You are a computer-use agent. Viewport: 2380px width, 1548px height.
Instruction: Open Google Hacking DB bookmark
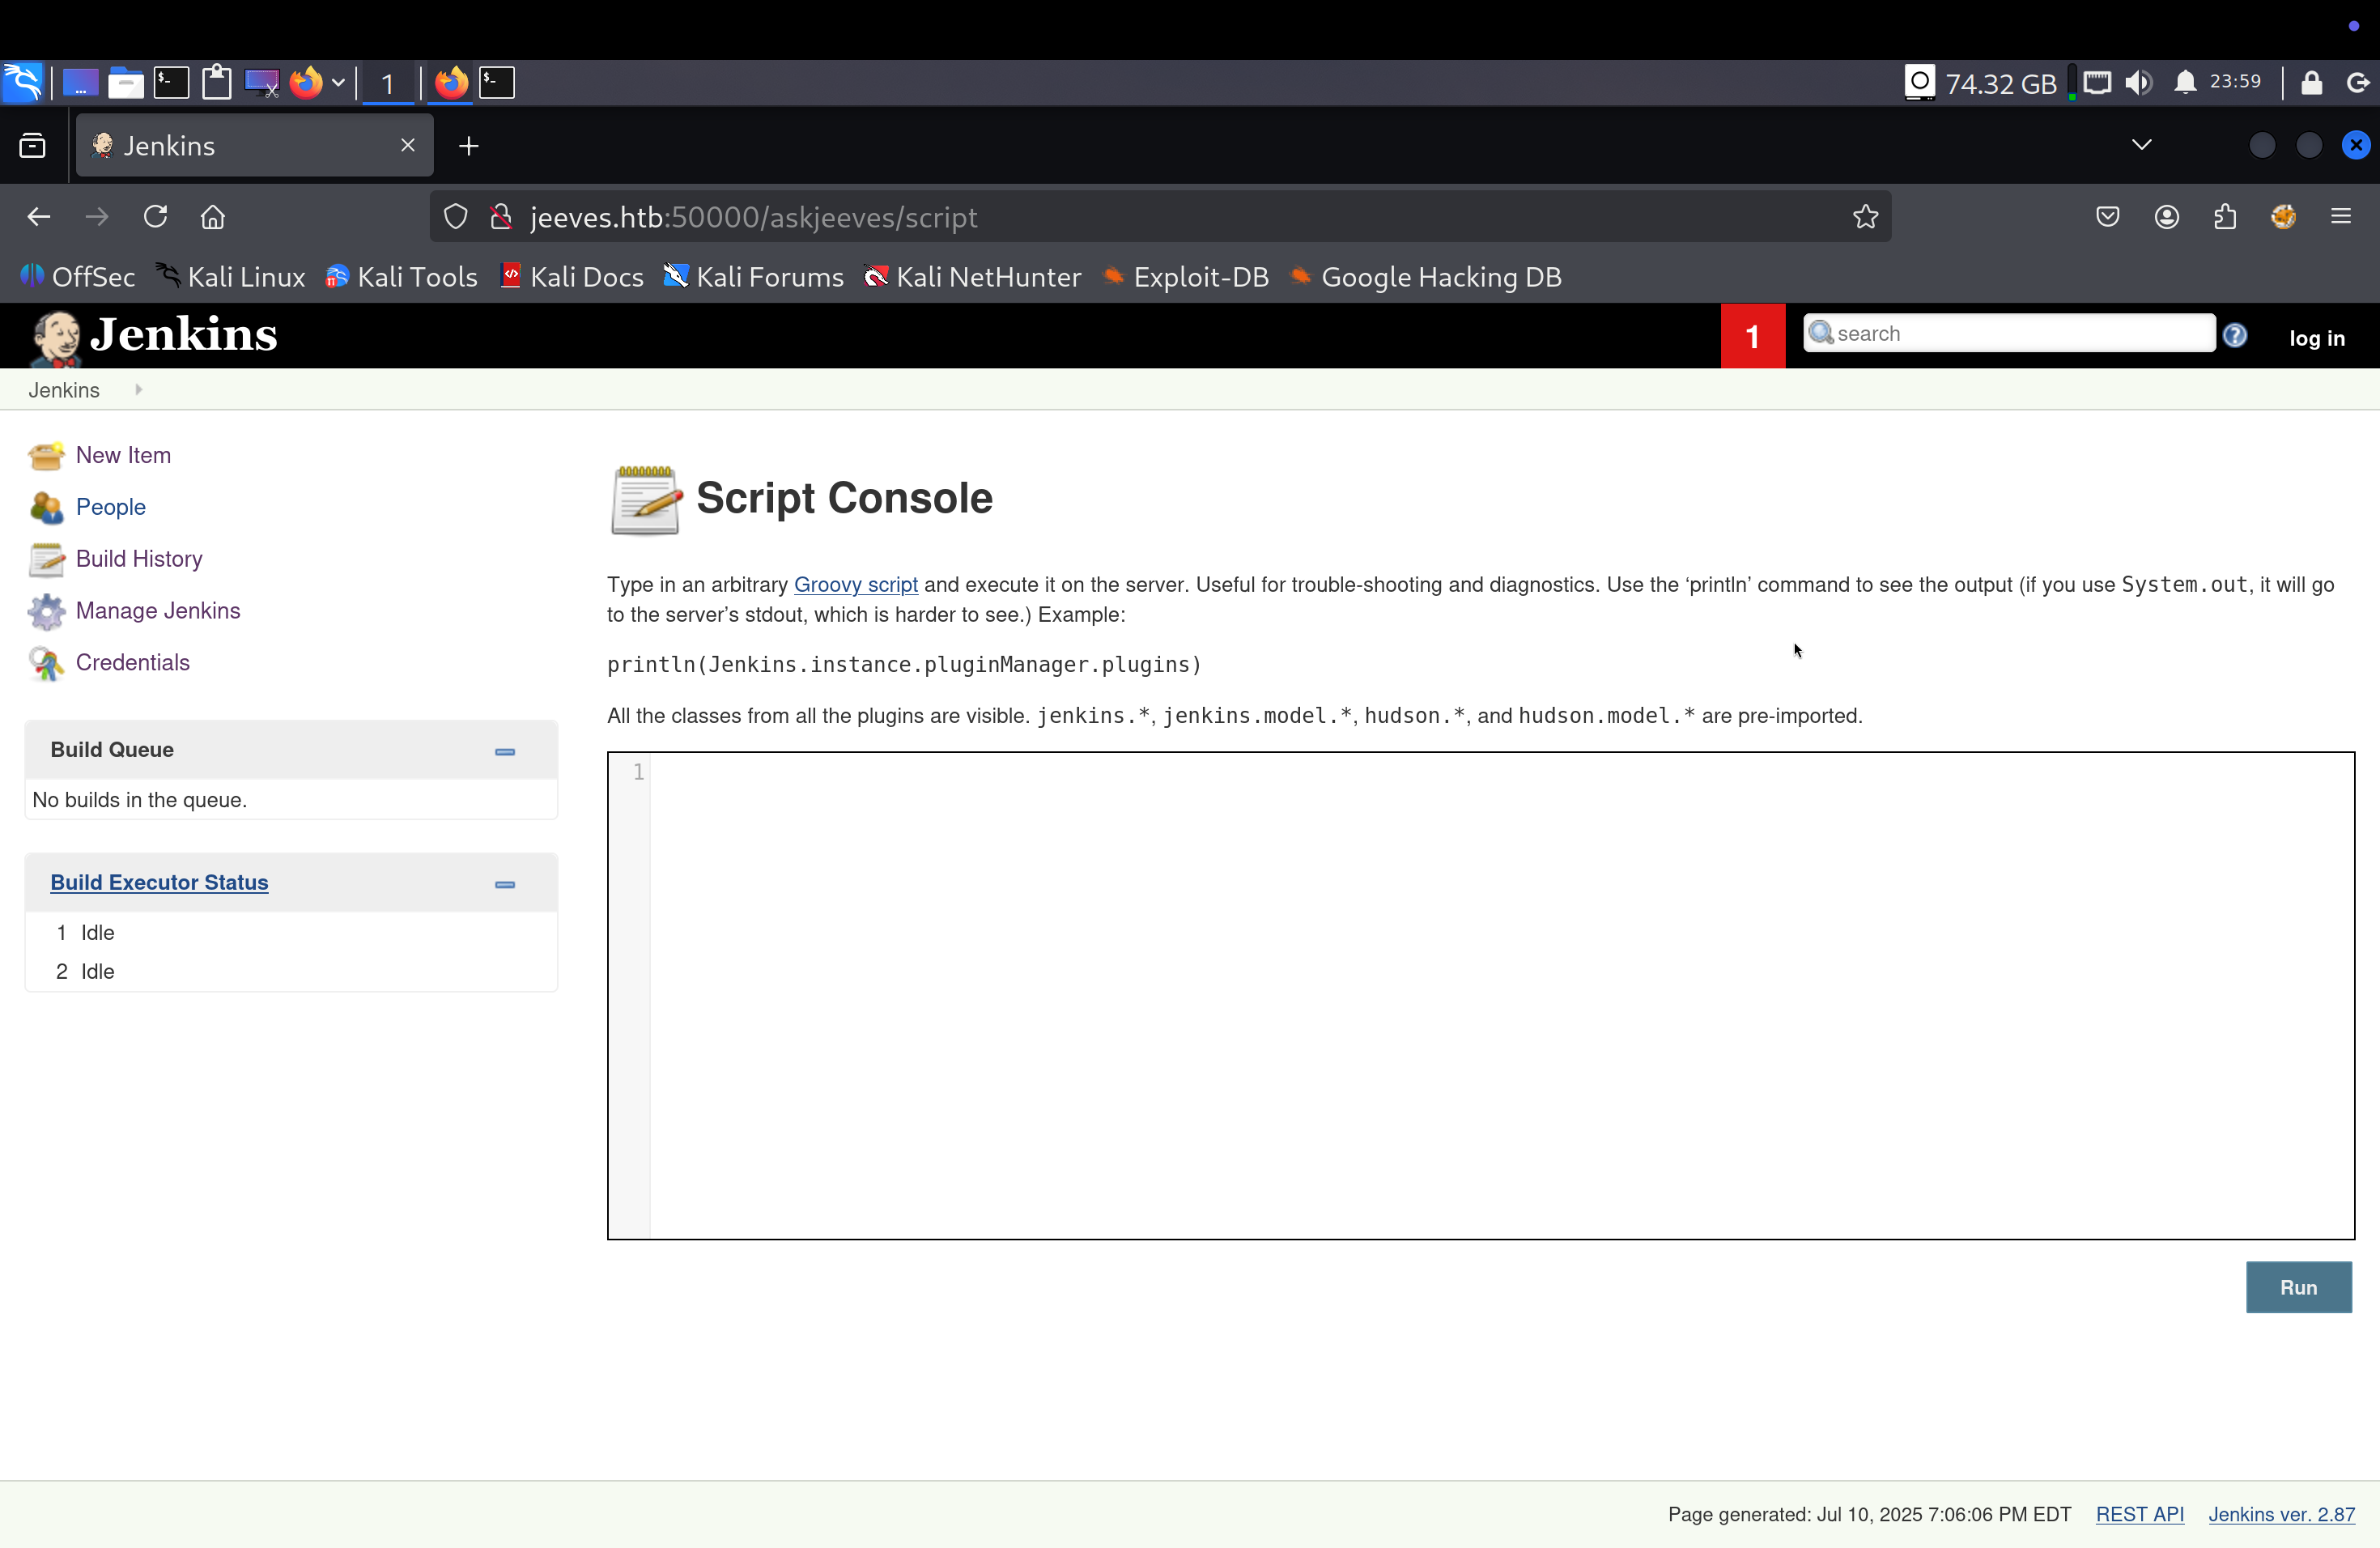click(1425, 277)
